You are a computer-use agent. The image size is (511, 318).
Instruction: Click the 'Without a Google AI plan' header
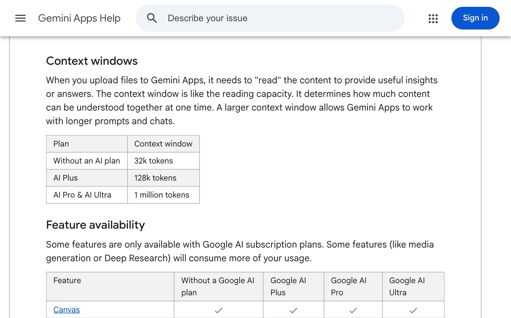coord(218,287)
